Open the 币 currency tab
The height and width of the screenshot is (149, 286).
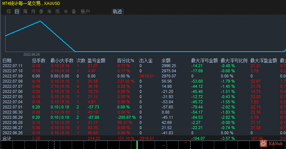(57, 12)
